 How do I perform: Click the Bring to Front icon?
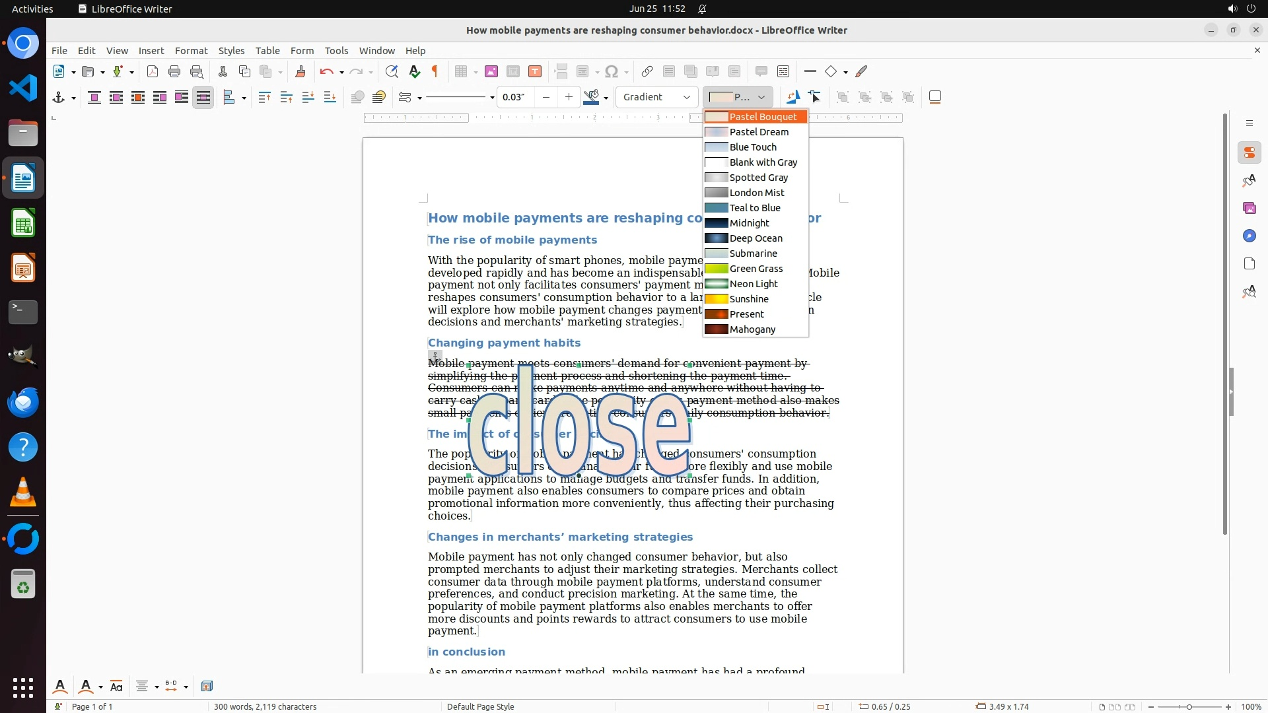[x=264, y=97]
